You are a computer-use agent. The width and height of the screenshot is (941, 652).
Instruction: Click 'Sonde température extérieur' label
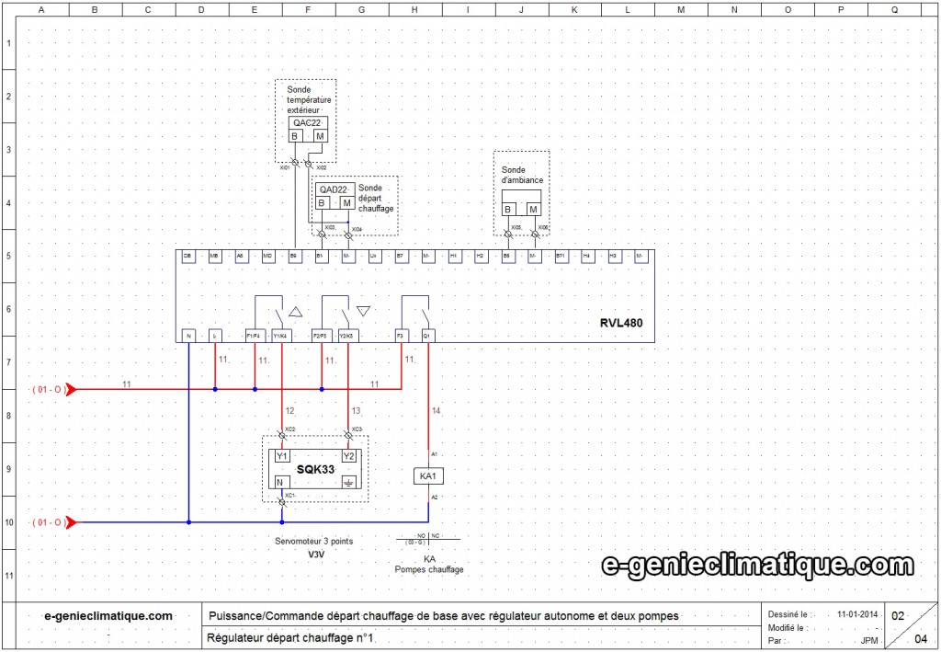pos(309,101)
